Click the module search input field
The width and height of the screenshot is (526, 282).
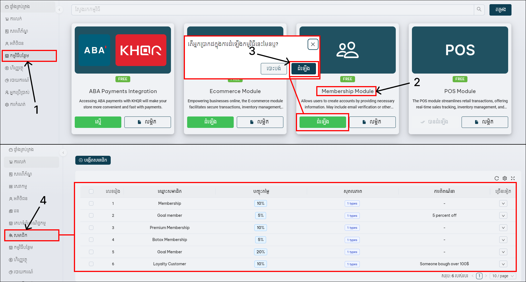[x=272, y=10]
